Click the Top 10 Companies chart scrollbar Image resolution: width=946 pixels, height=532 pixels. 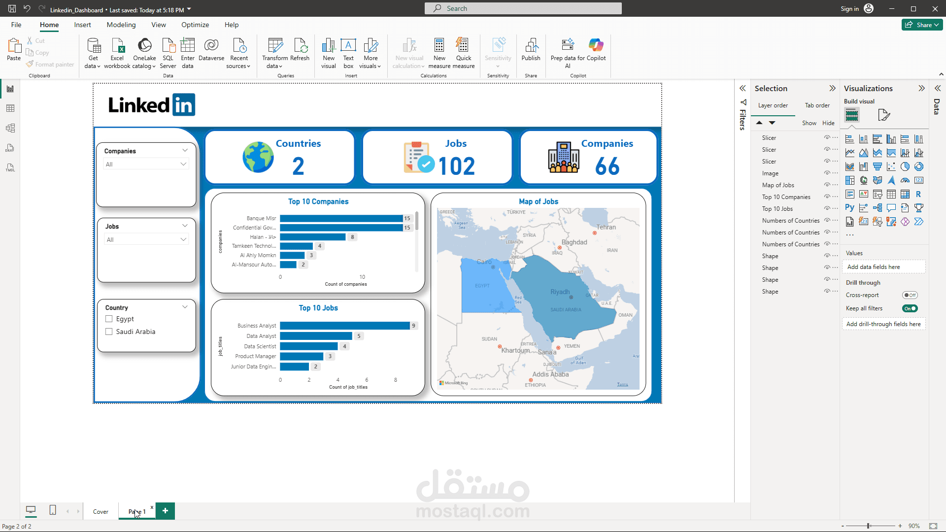417,221
